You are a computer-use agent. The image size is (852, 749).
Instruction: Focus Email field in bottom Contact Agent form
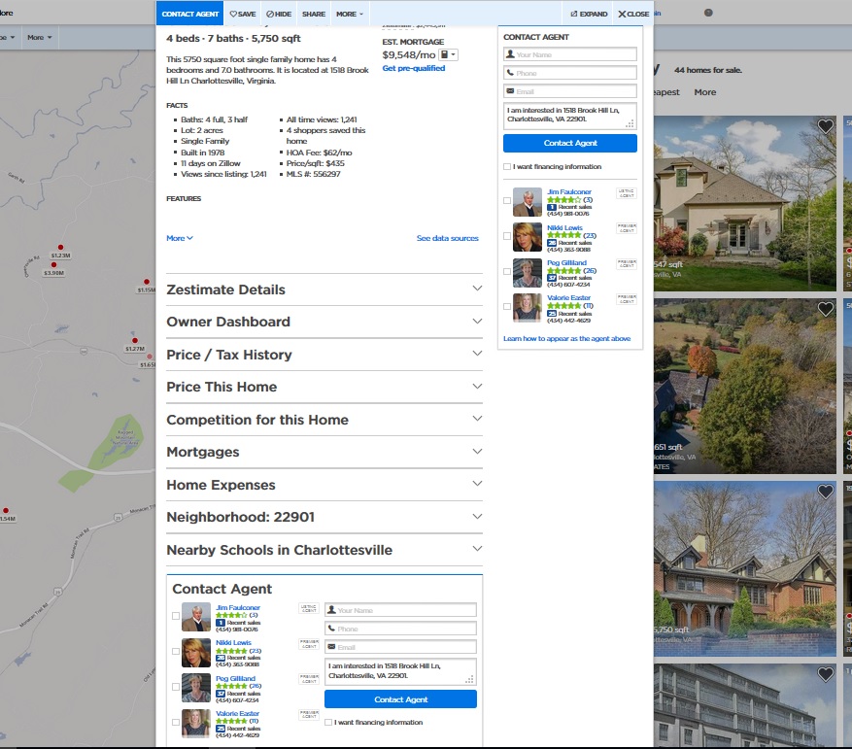click(x=400, y=647)
